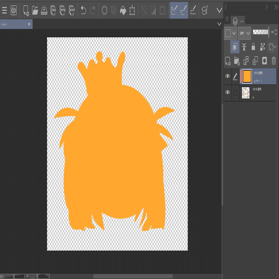The image size is (279, 279).
Task: Open the Clip Studio Assets icon
Action: pos(205,10)
